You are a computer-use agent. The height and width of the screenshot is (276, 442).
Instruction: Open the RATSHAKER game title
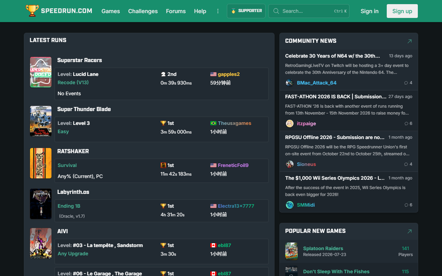point(73,151)
